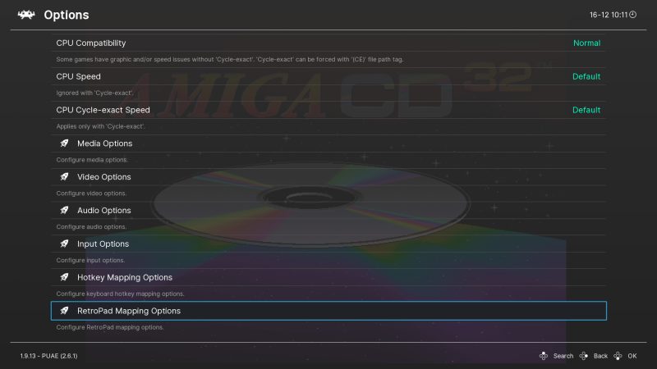Click the description mentioning '(CE)' file path tag

230,59
